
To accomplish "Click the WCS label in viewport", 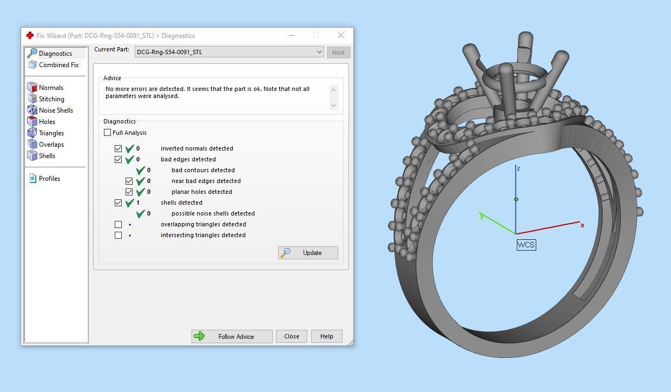I will [526, 245].
